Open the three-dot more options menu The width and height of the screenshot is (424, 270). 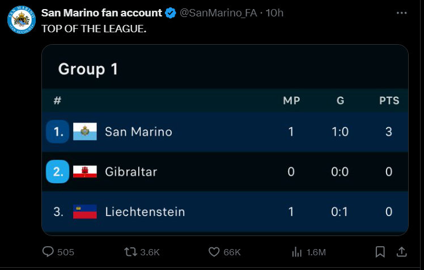401,12
